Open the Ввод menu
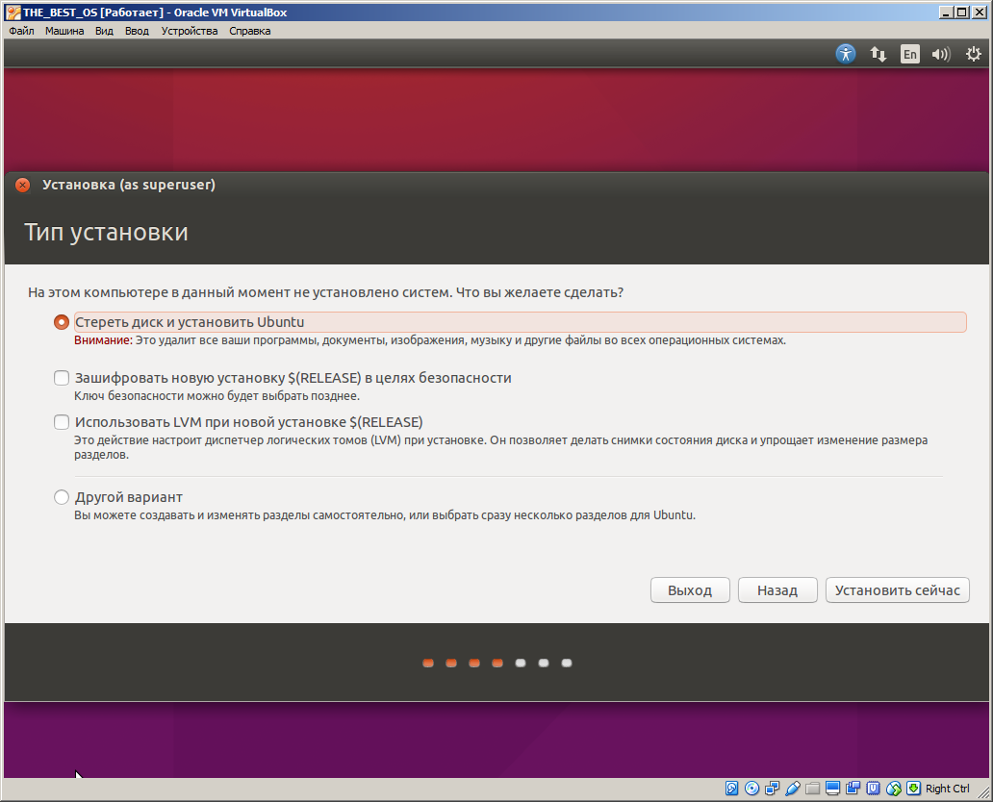The image size is (993, 802). pyautogui.click(x=137, y=31)
